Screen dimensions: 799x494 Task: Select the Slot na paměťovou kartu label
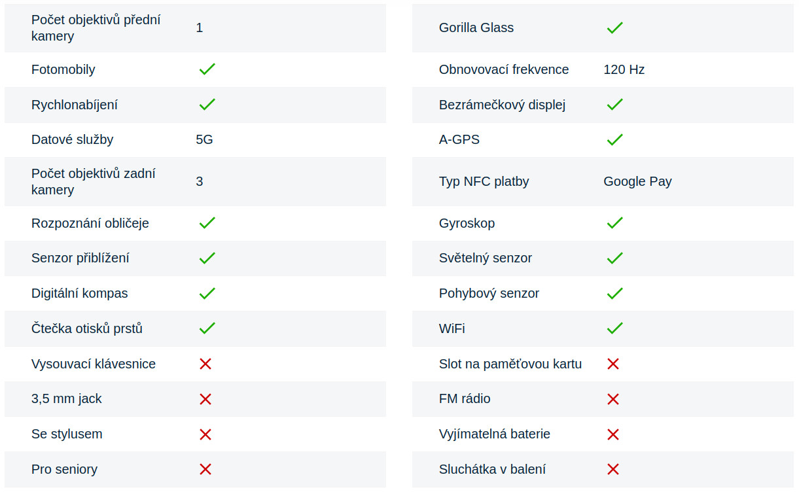[x=510, y=364]
